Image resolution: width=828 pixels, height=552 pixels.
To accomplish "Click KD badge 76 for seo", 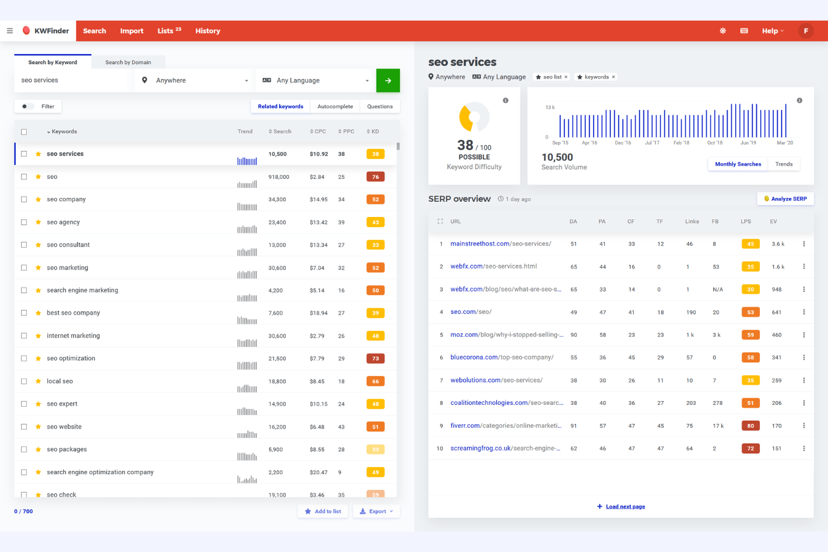I will pyautogui.click(x=375, y=177).
